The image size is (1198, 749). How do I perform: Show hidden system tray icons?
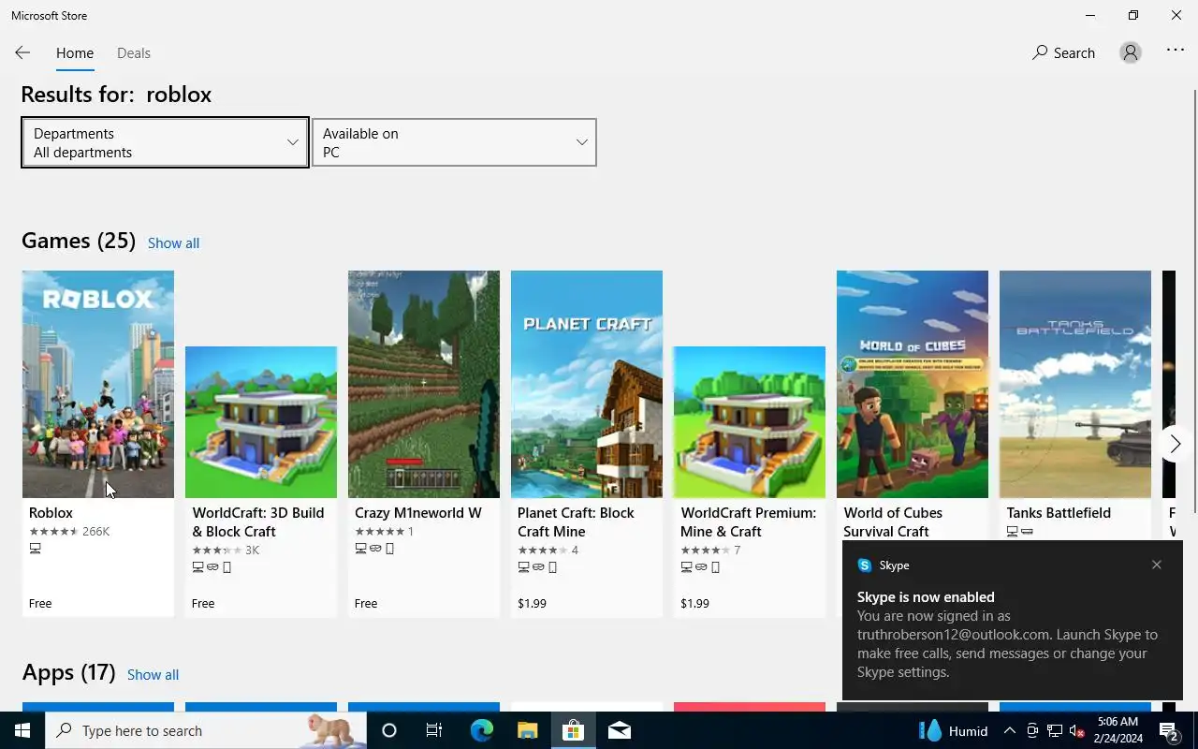click(1010, 730)
